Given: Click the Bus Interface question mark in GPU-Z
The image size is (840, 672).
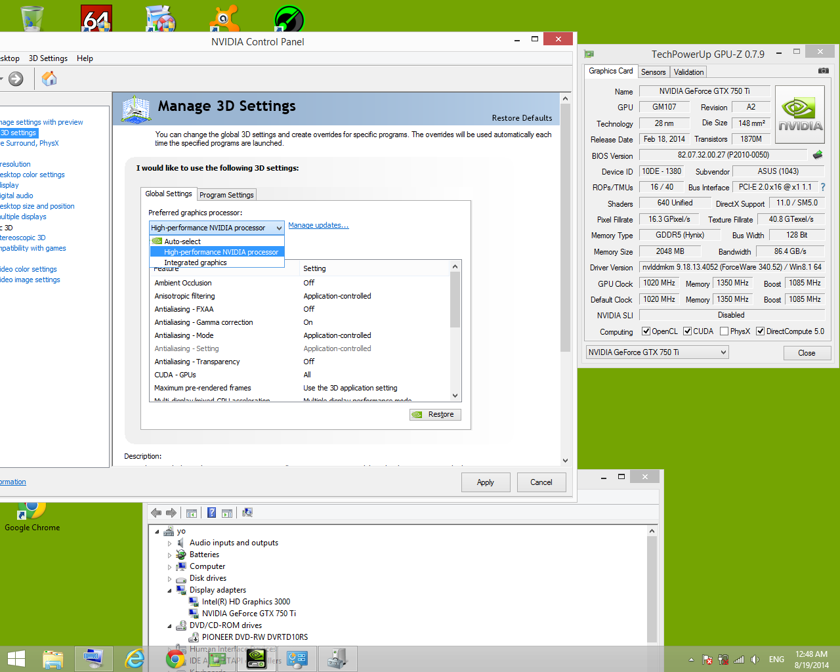Looking at the screenshot, I should click(x=823, y=187).
